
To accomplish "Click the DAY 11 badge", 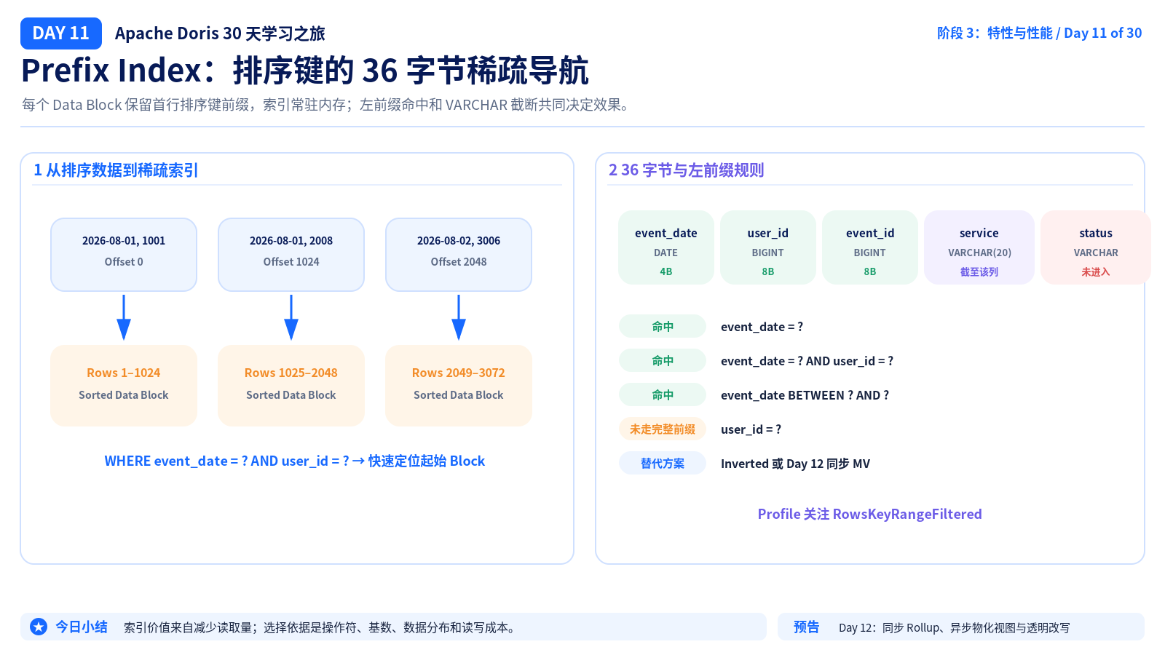I will pos(61,33).
